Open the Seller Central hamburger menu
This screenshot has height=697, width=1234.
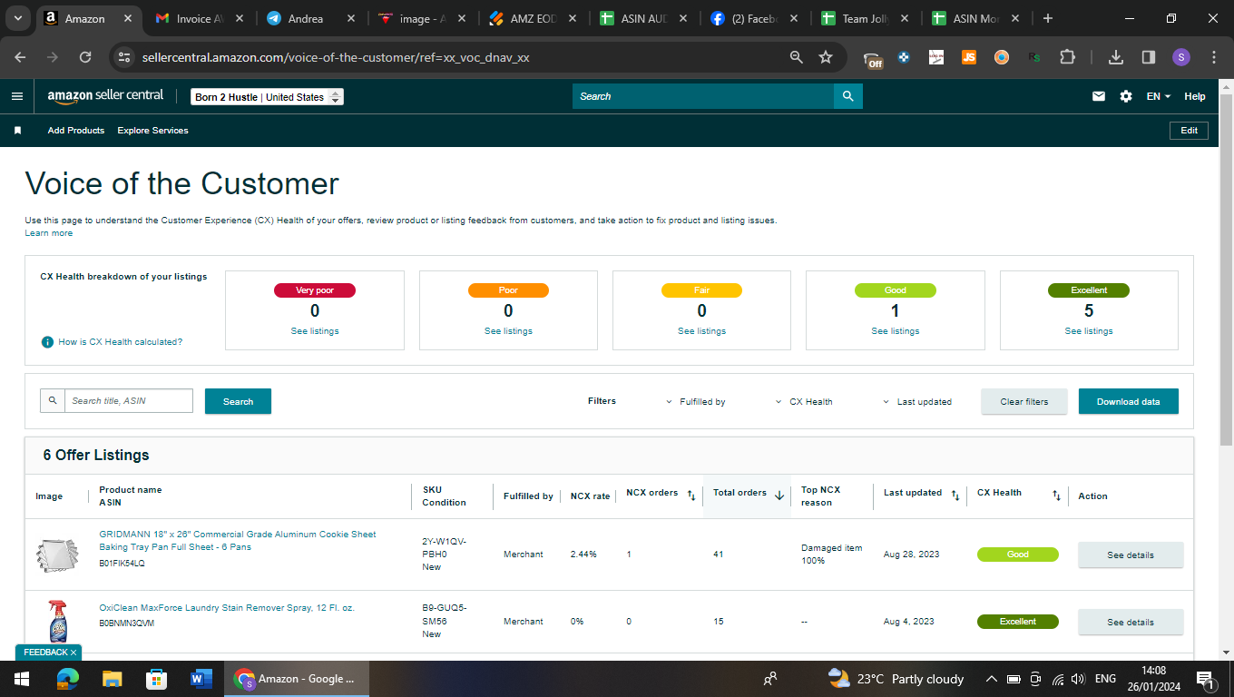[17, 96]
